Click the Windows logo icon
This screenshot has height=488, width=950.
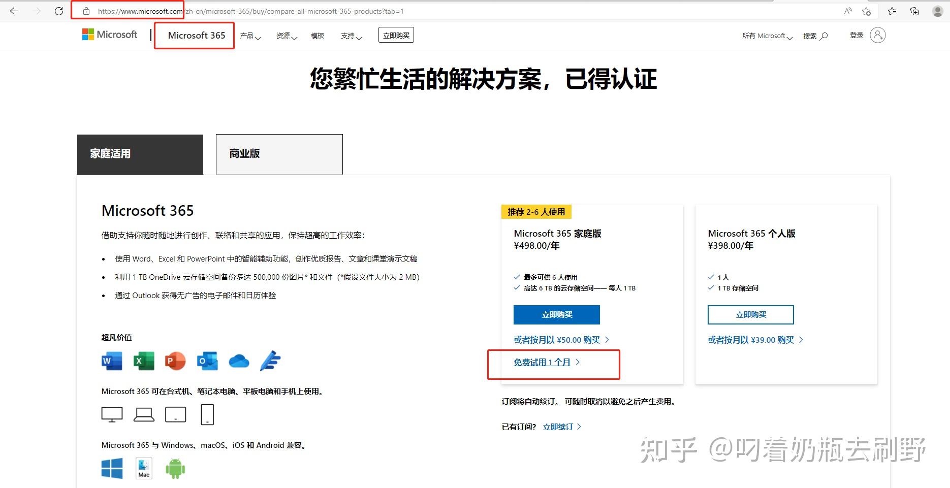[x=112, y=468]
